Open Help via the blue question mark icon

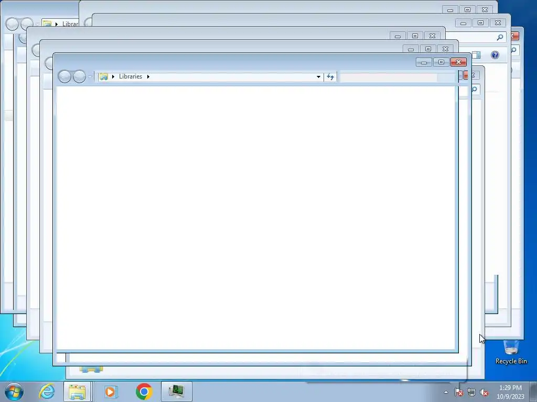coord(495,55)
